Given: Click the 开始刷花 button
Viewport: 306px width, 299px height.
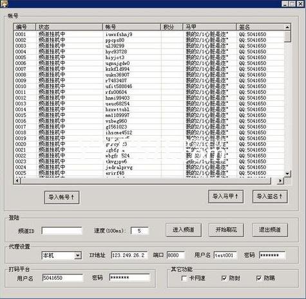Looking at the screenshot, I should [x=226, y=230].
